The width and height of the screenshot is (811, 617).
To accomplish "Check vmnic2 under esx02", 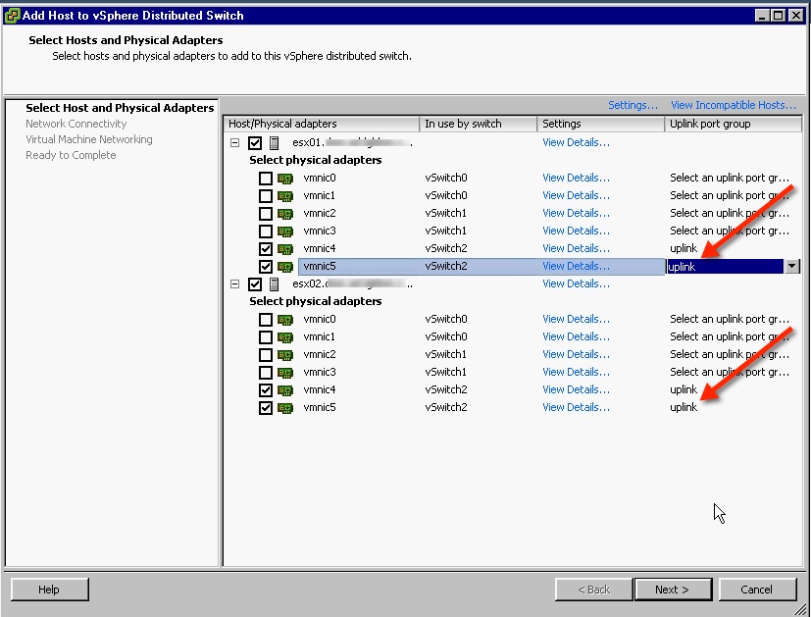I will click(x=266, y=355).
